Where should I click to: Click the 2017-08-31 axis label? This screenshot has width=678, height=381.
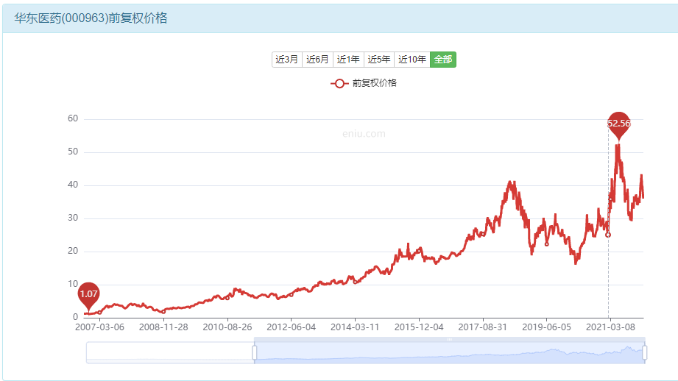[483, 327]
